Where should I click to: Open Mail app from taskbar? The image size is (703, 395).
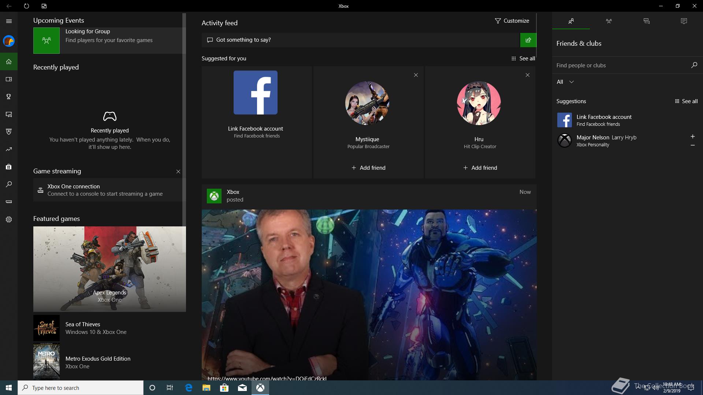[242, 388]
